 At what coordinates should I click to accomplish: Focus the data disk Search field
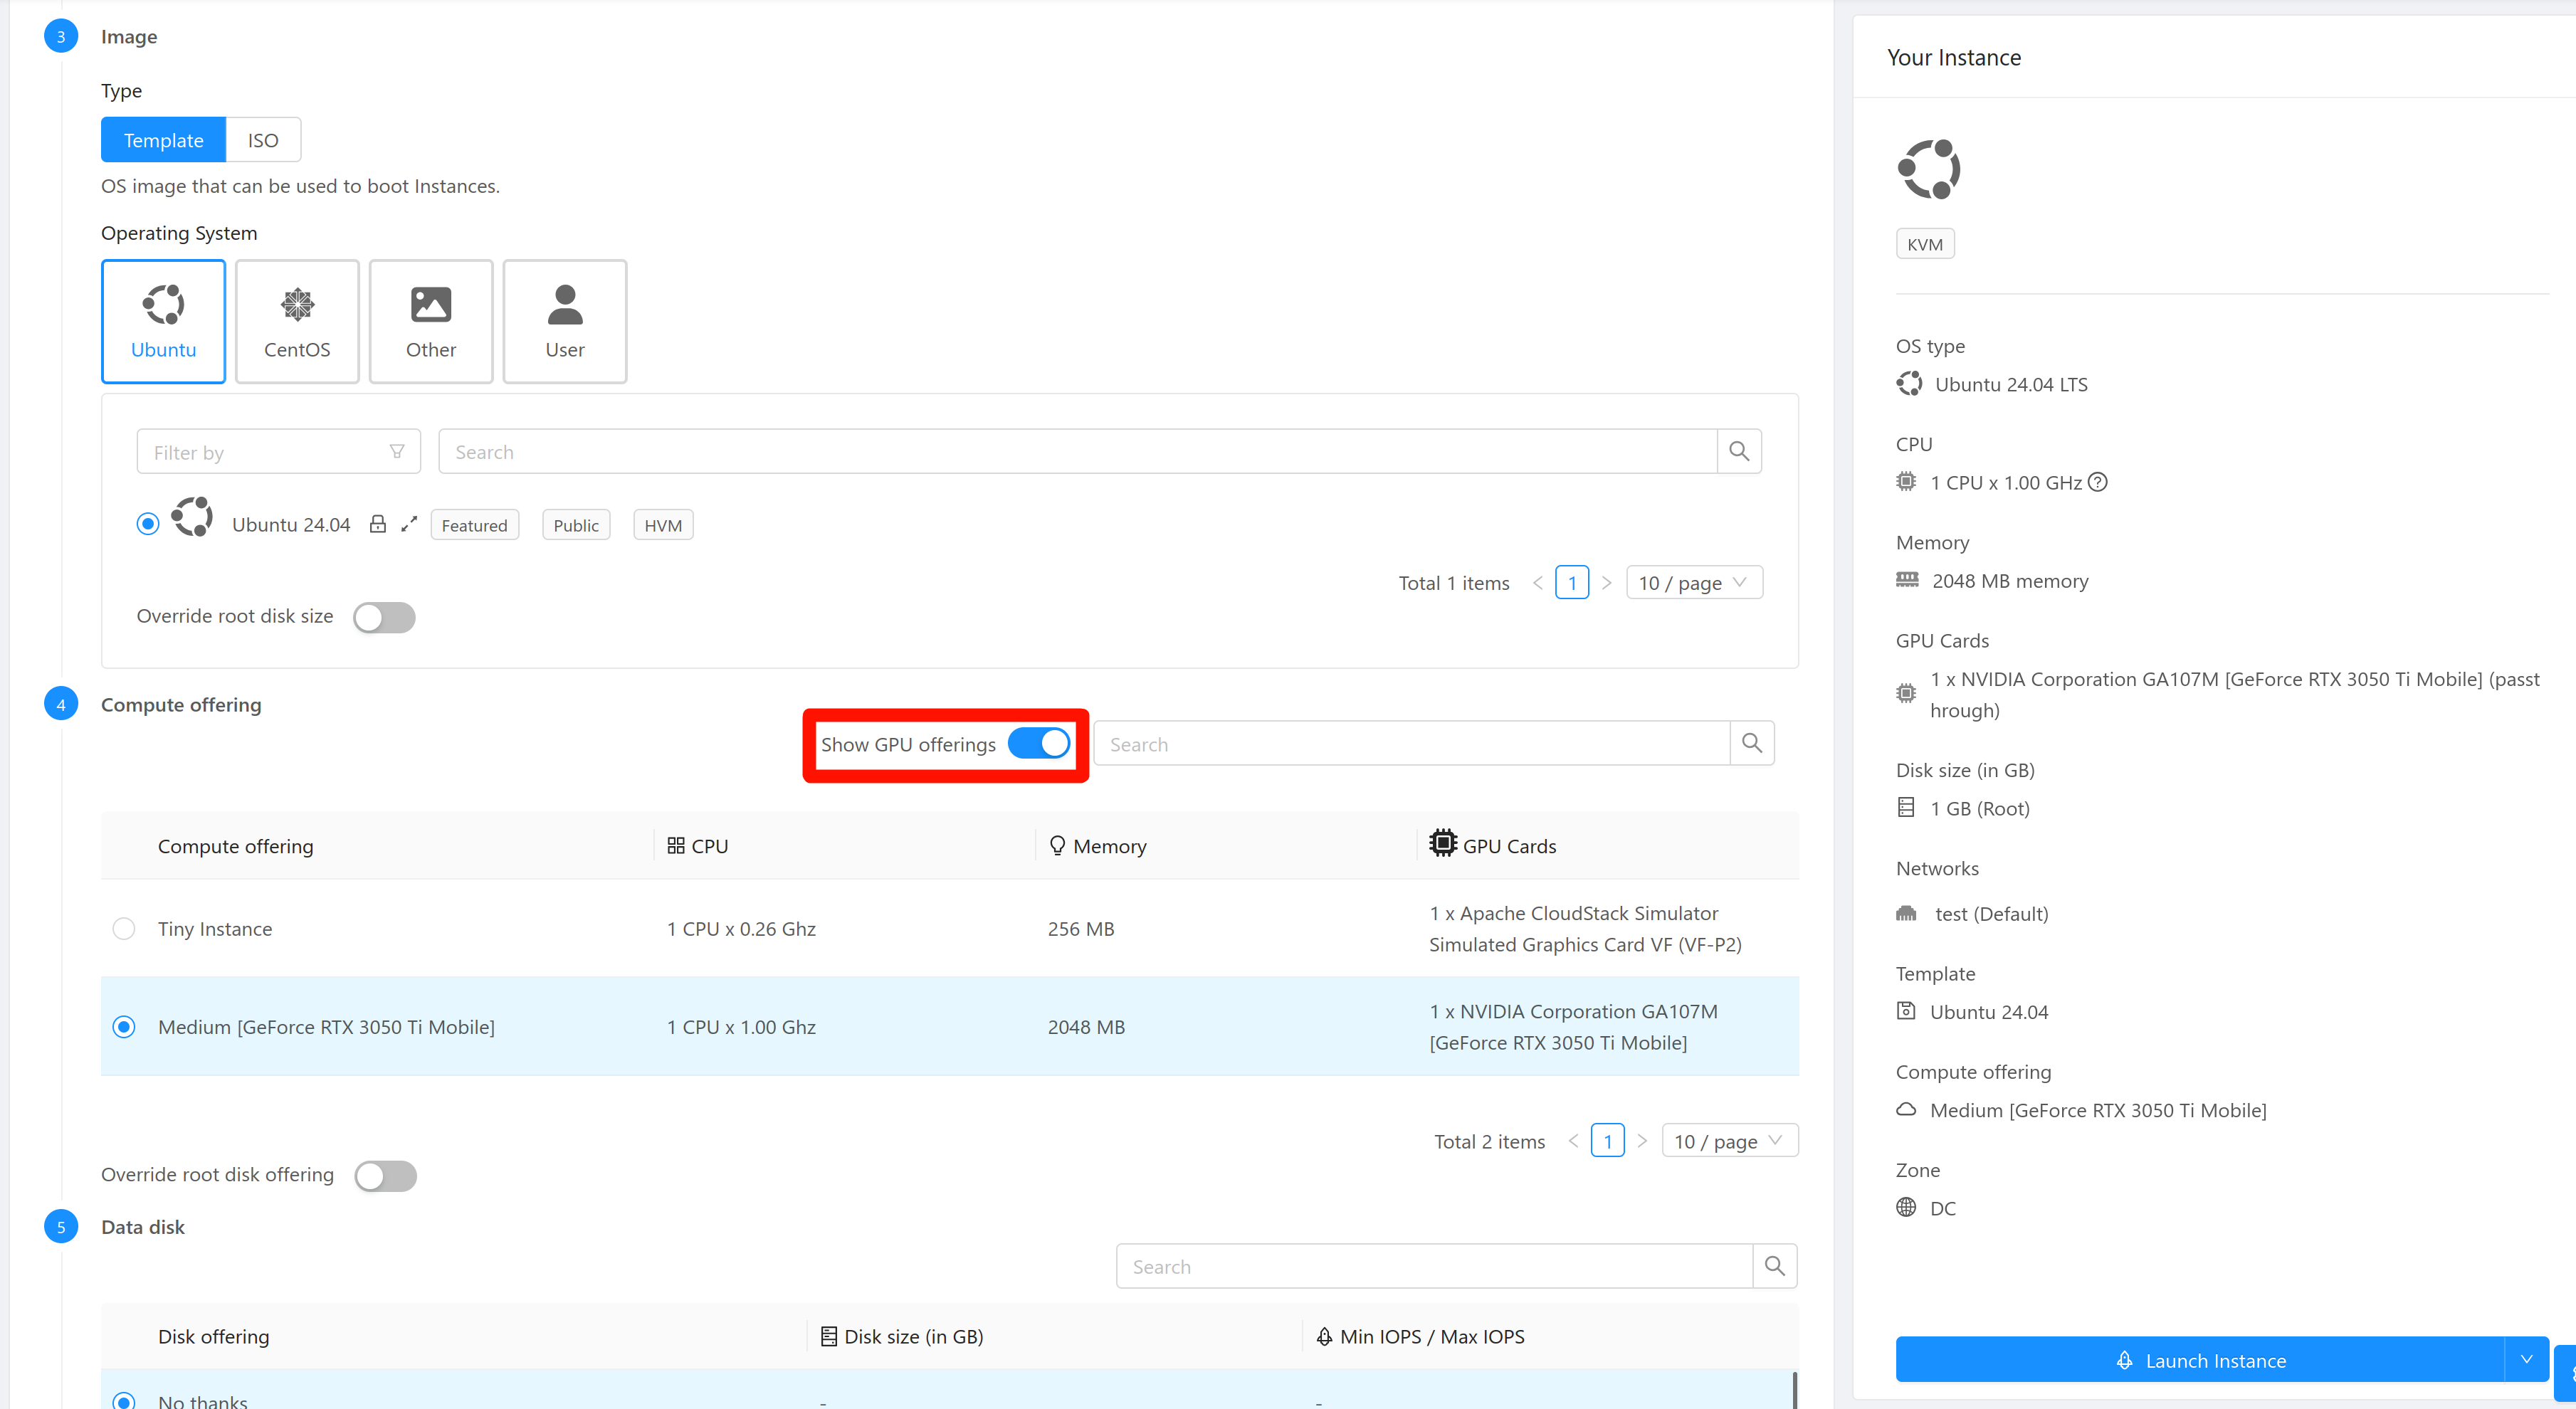[x=1435, y=1266]
